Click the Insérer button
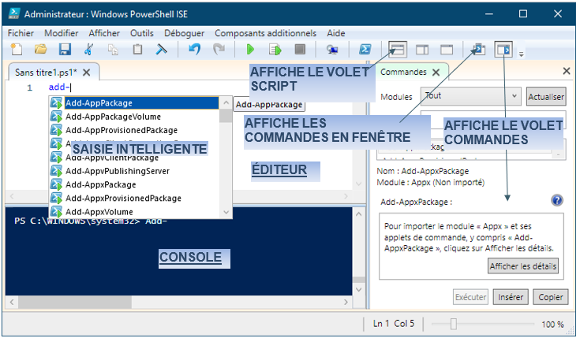This screenshot has width=580, height=338. [511, 297]
